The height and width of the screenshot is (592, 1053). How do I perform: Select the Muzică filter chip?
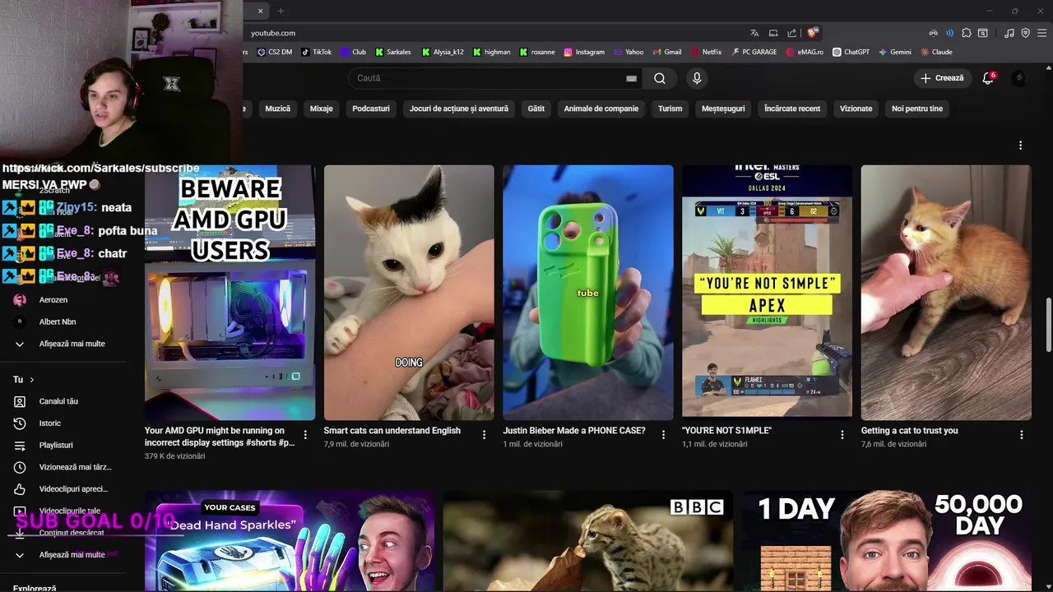point(278,109)
